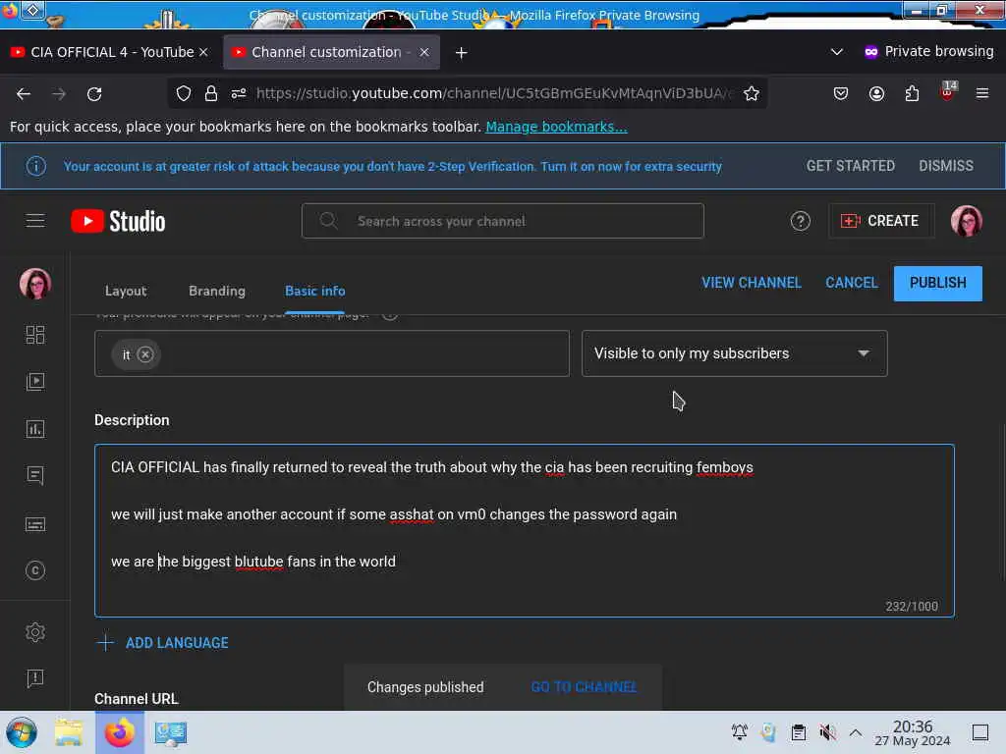Viewport: 1006px width, 754px height.
Task: Open Analytics from the sidebar
Action: 35,429
